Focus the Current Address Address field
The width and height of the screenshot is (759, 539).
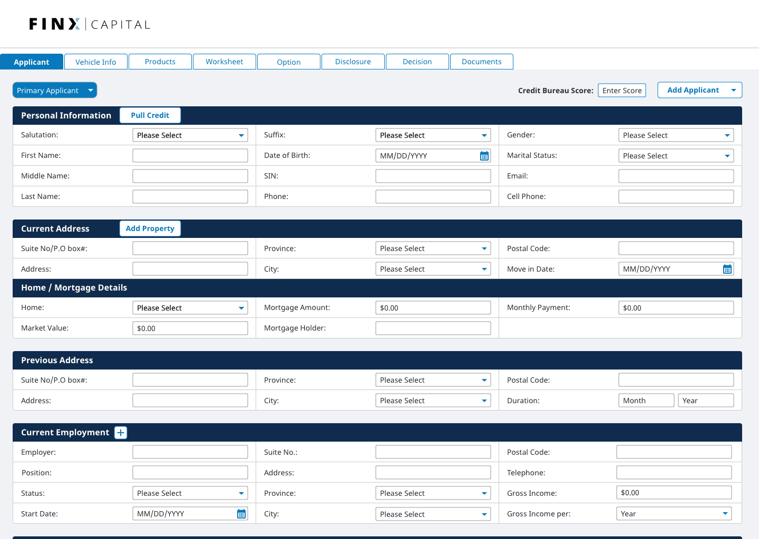[190, 268]
